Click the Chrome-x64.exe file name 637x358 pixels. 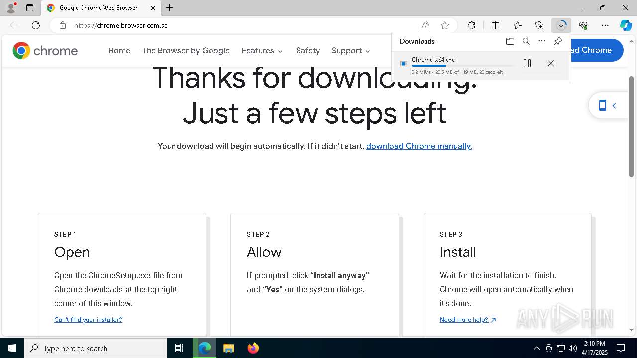(433, 60)
